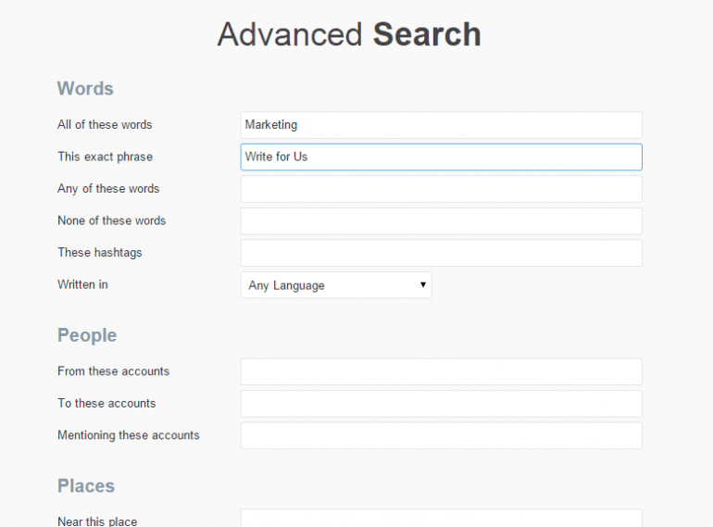Click the 'Near this place' text field
This screenshot has height=527, width=713.
click(x=441, y=519)
